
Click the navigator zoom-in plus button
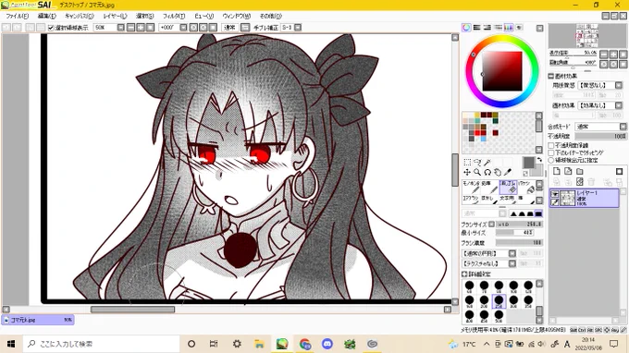(x=613, y=54)
